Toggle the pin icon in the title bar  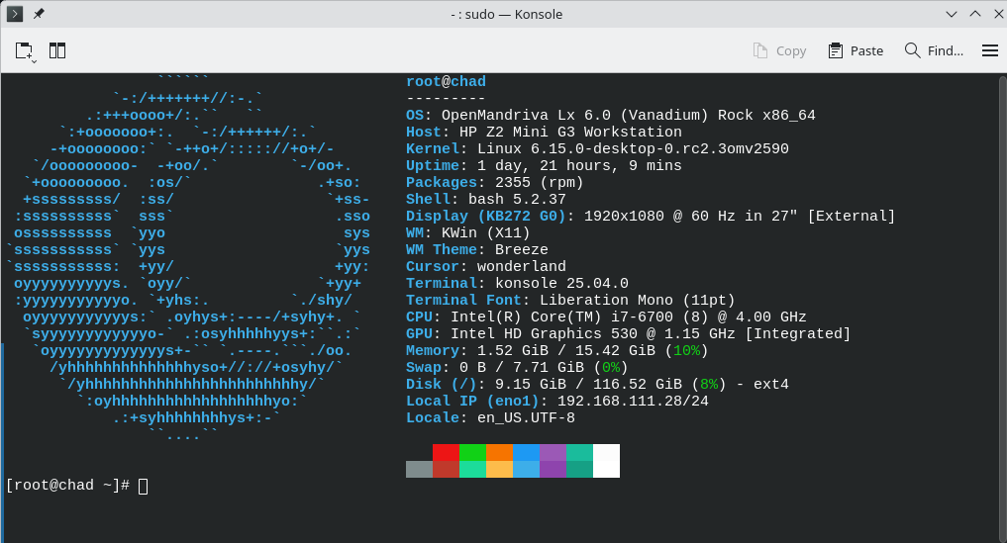[39, 14]
